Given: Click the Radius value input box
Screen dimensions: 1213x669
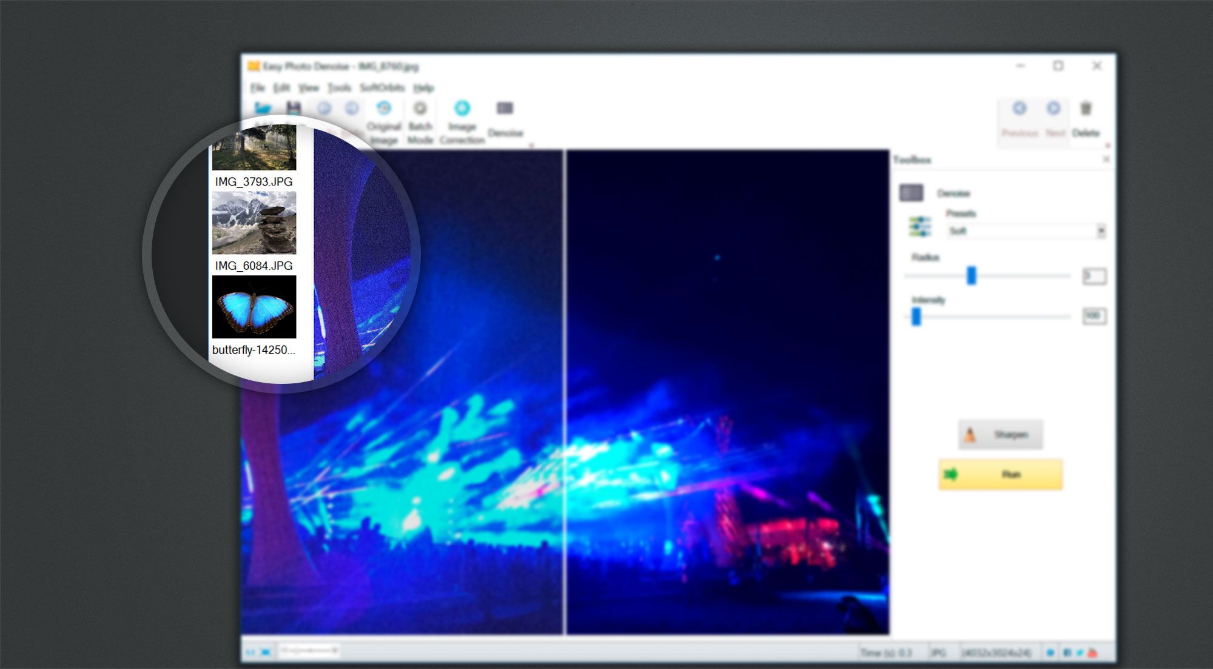Looking at the screenshot, I should [1094, 276].
